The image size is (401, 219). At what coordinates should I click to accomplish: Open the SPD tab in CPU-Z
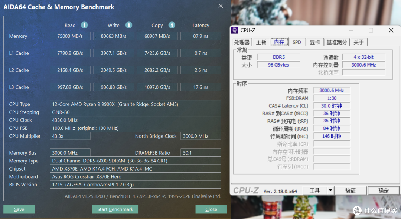[297, 42]
